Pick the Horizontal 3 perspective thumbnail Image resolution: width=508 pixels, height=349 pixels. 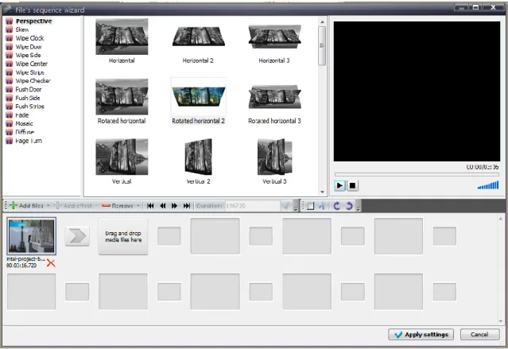[x=275, y=37]
